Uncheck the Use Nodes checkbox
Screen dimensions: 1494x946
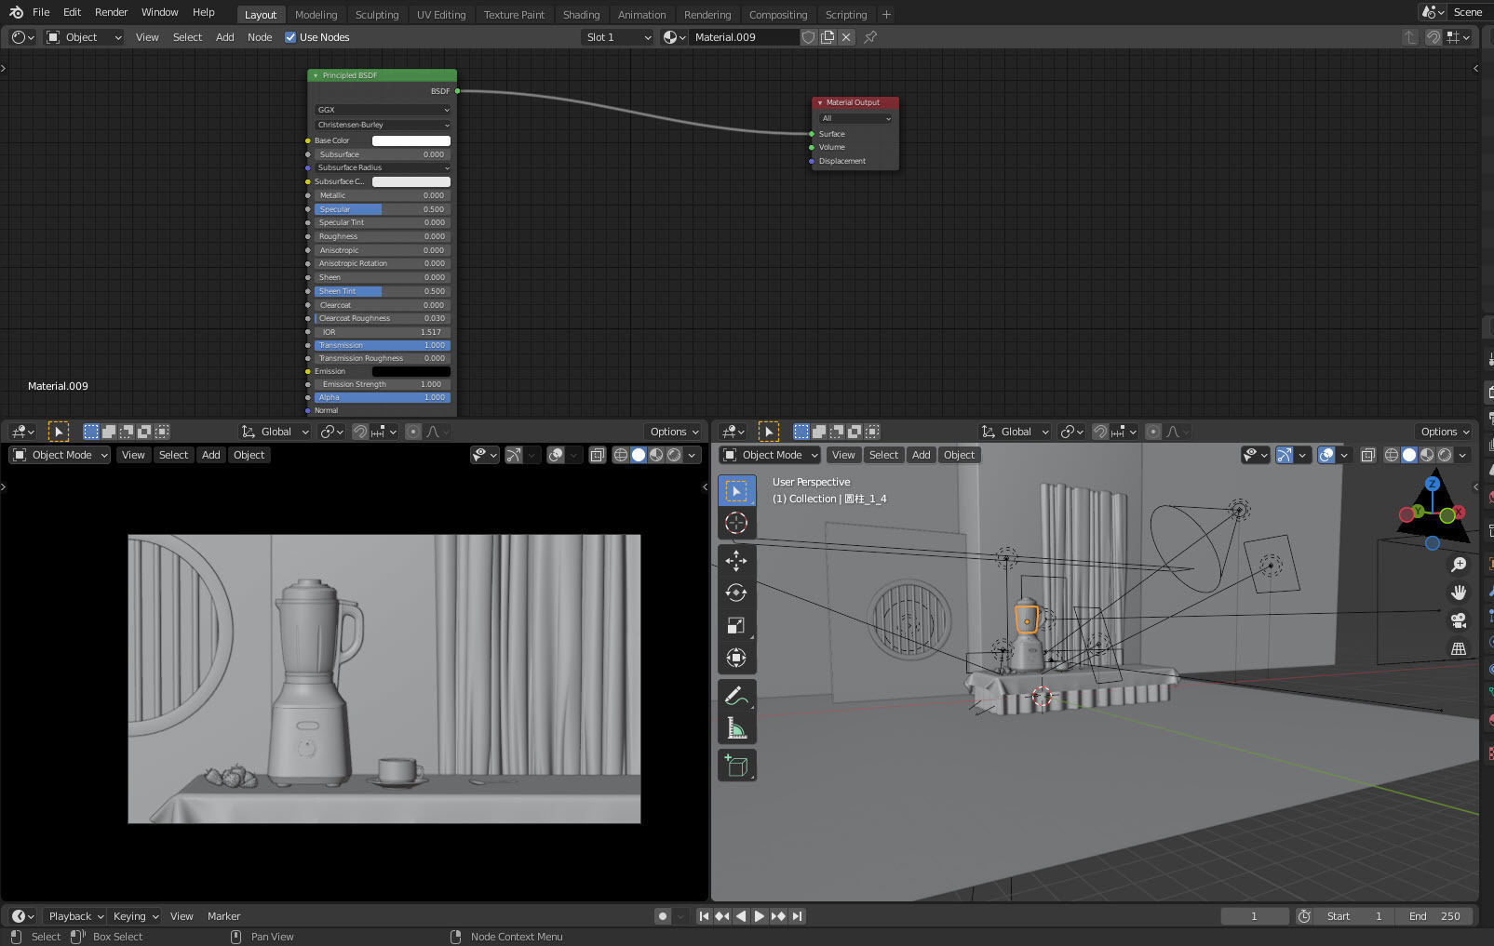(290, 37)
